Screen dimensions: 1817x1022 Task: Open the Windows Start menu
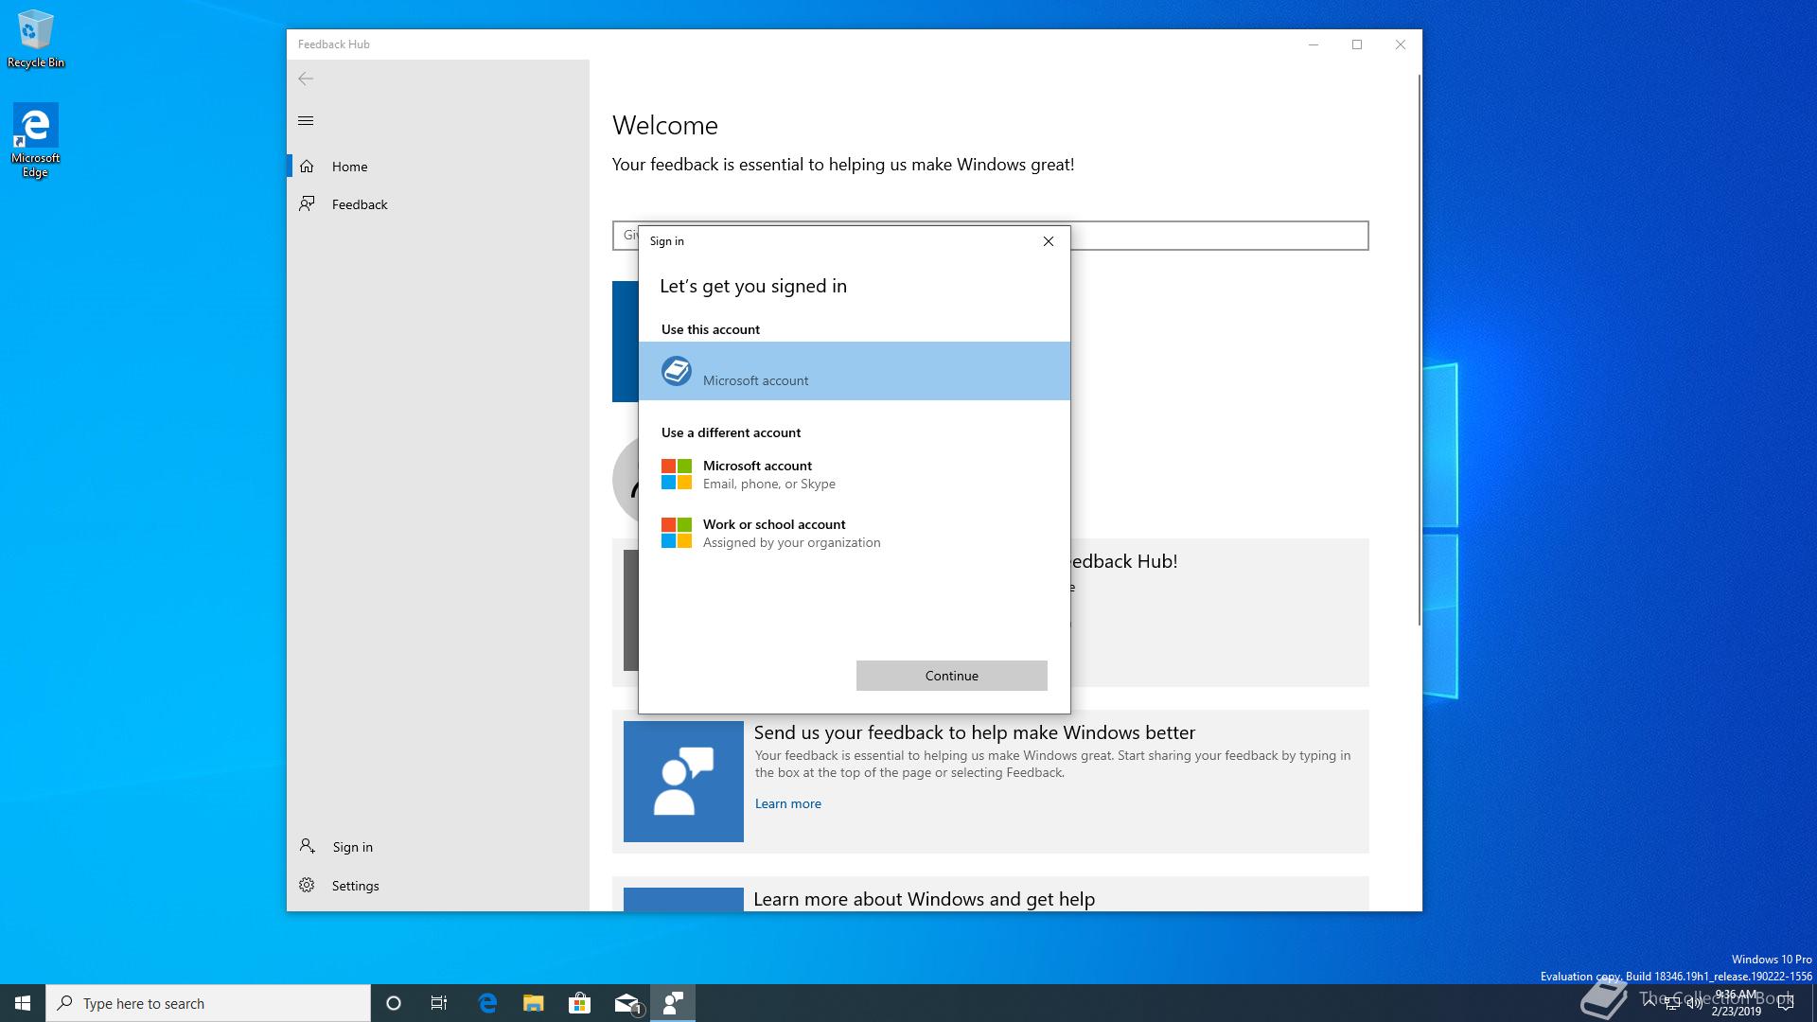[23, 1003]
